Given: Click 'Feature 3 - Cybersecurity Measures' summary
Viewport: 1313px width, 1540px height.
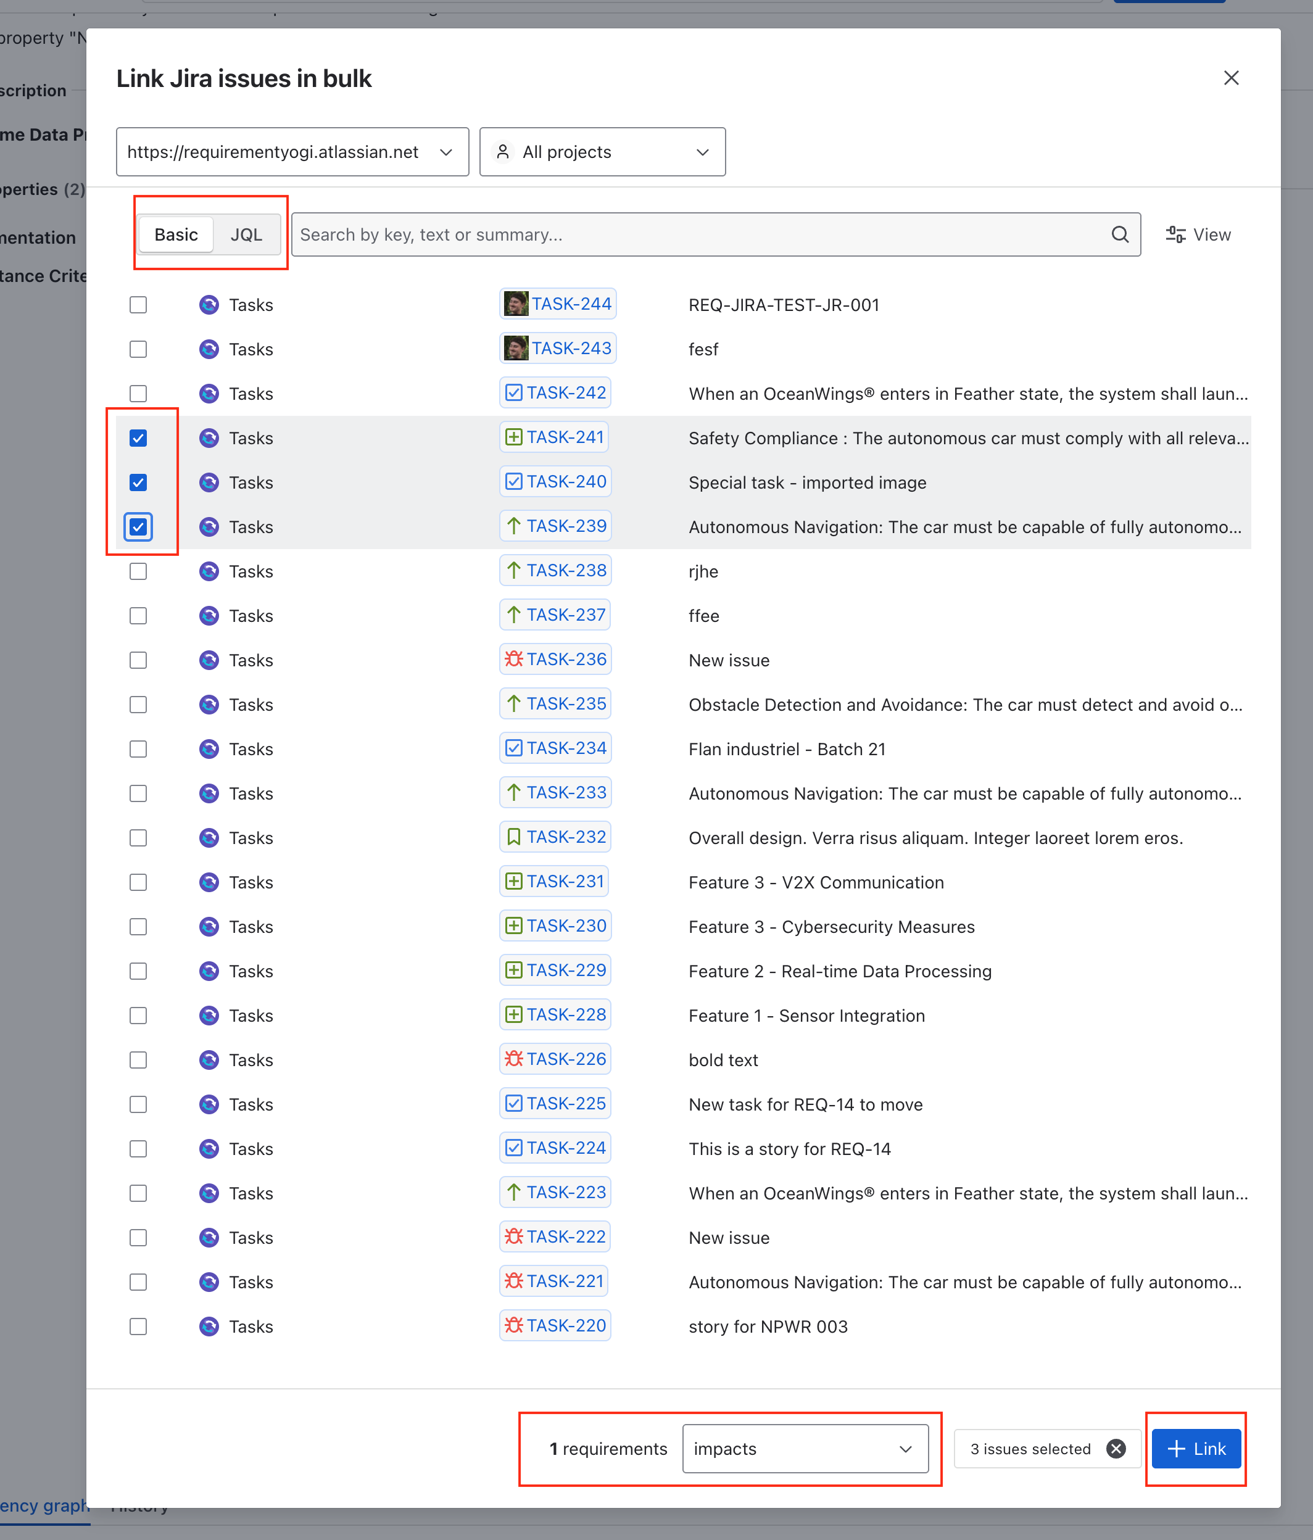Looking at the screenshot, I should 832,927.
